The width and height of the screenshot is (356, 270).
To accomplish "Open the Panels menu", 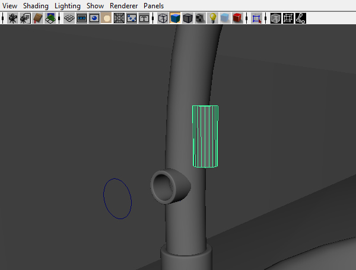I will pyautogui.click(x=154, y=6).
